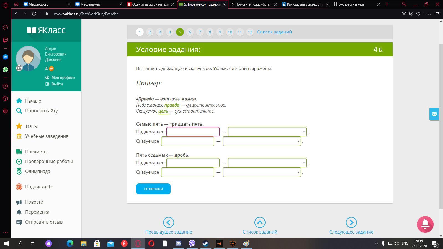Viewport: 443px width, 249px height.
Task: Go back to the previous page
Action: [16, 14]
